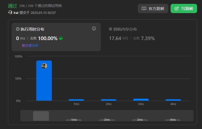Open the 复杂度分析 link
The image size is (202, 129).
tap(30, 45)
